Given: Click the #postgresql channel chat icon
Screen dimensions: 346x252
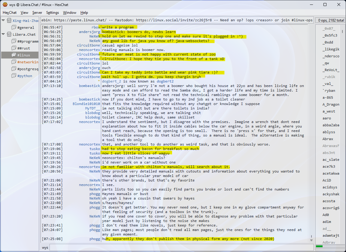Looking at the screenshot, I should pyautogui.click(x=14, y=69).
